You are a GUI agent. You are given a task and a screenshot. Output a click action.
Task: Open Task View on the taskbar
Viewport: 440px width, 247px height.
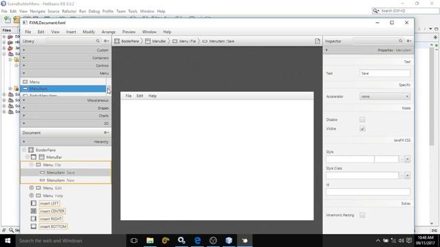[134, 241]
